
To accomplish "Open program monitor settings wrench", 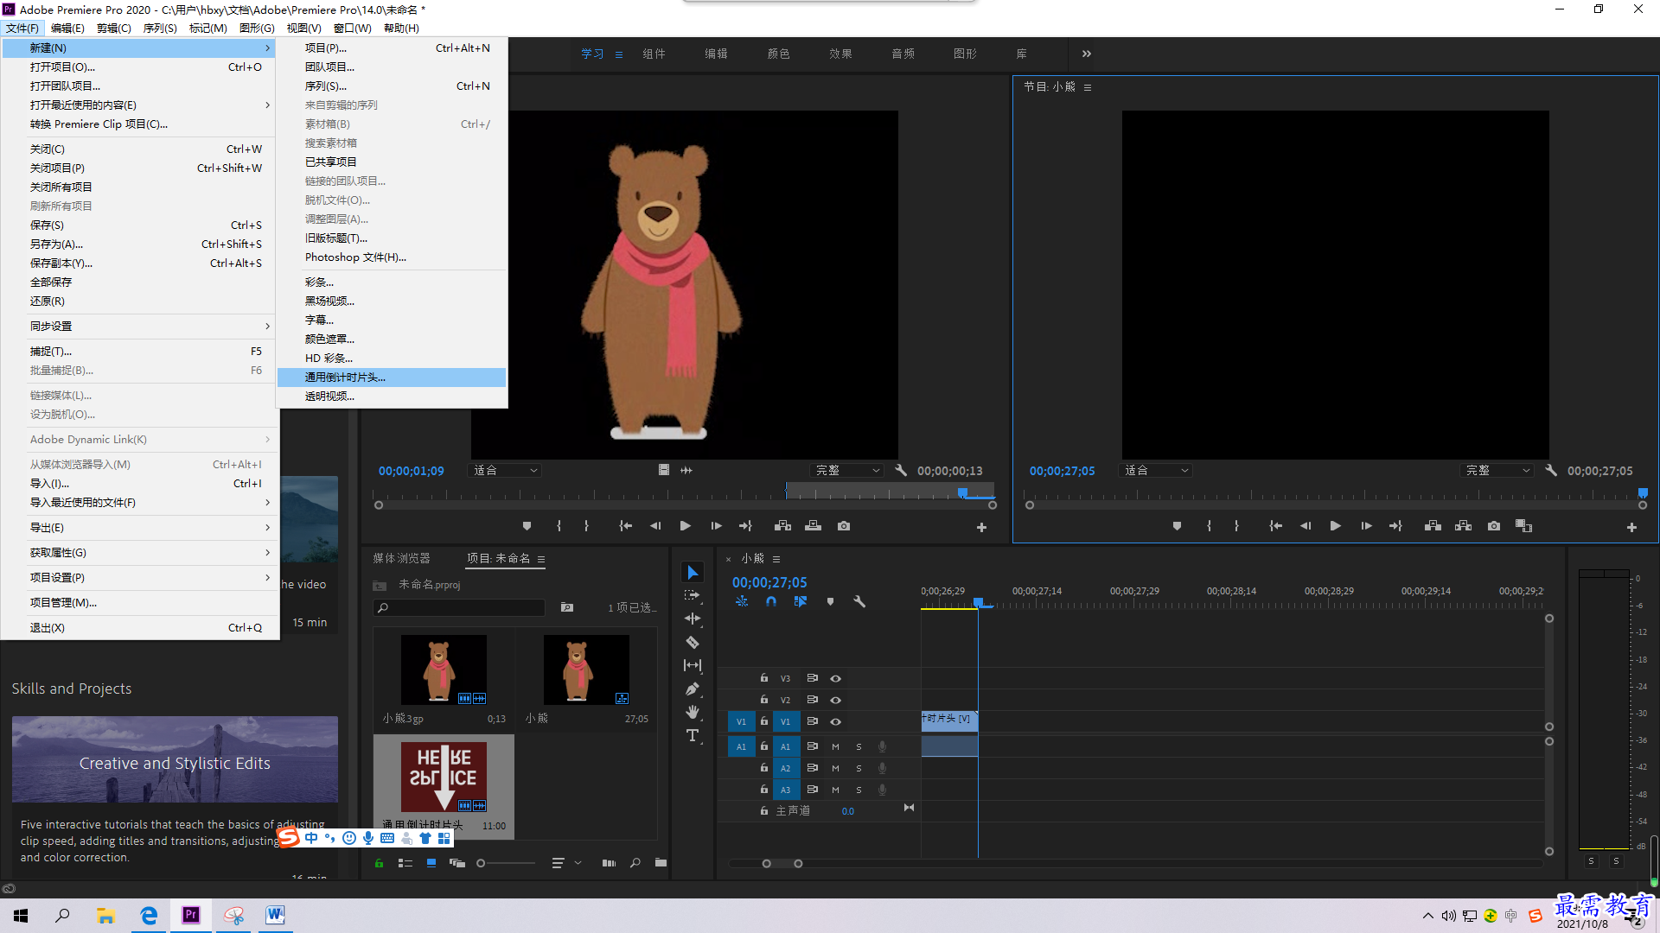I will tap(1551, 471).
